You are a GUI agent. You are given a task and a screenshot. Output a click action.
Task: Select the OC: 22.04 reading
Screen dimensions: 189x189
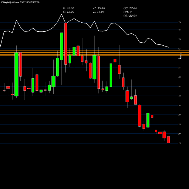pyautogui.click(x=130, y=8)
